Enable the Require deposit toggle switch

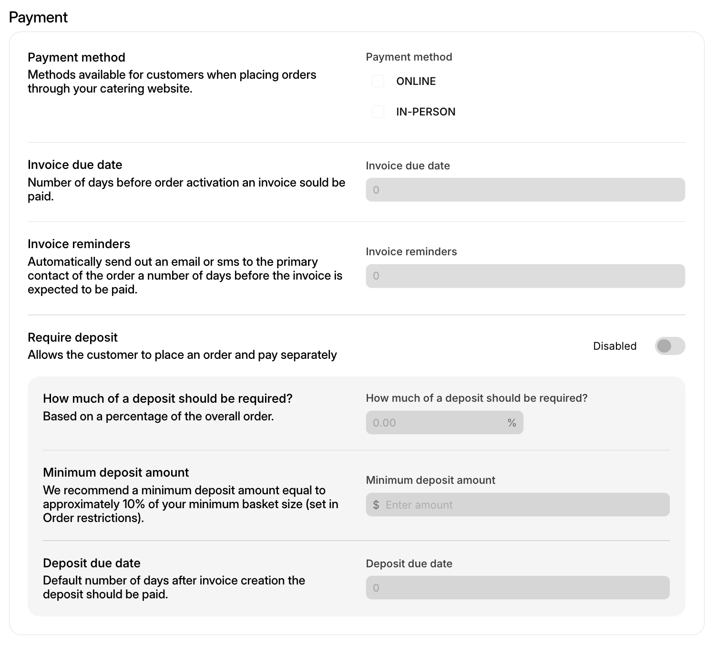670,346
